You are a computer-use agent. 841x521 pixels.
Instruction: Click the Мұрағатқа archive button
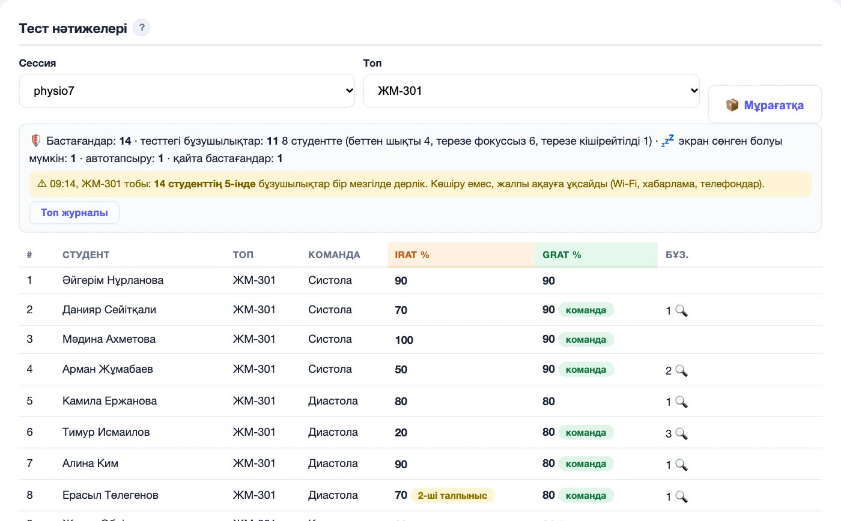(765, 105)
